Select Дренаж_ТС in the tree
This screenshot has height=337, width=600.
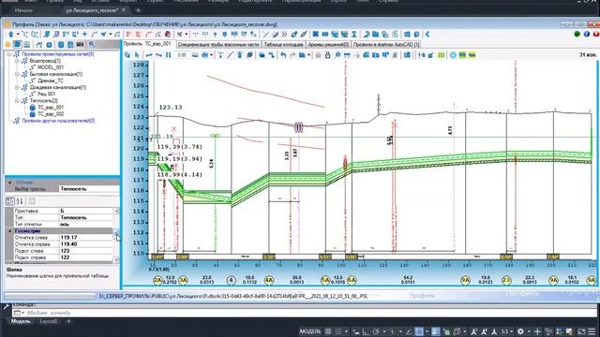[51, 81]
